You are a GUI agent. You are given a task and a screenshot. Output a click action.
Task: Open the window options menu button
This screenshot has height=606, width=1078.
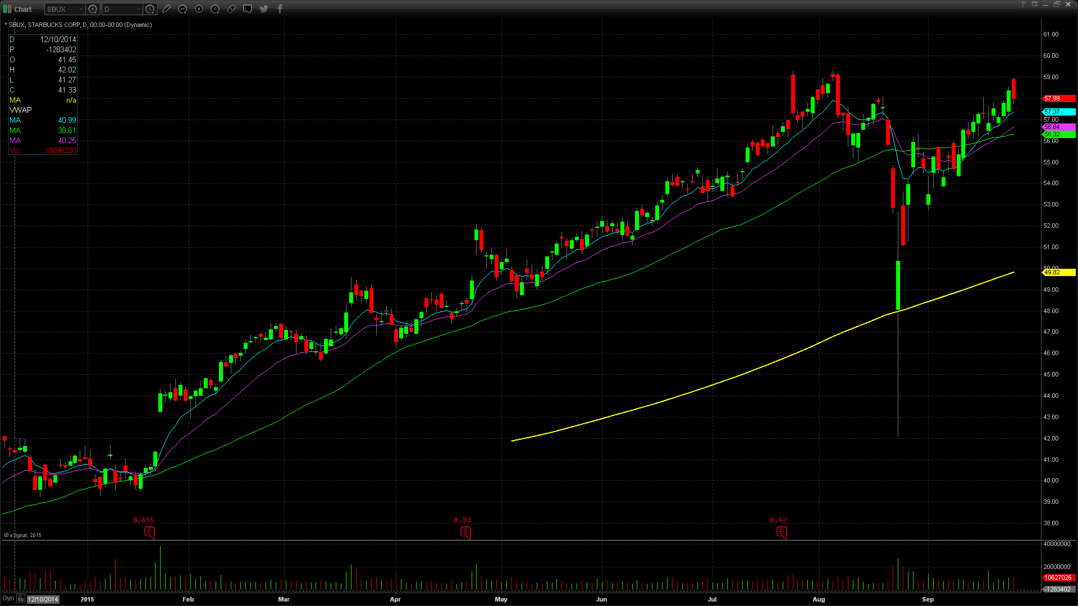click(1035, 4)
